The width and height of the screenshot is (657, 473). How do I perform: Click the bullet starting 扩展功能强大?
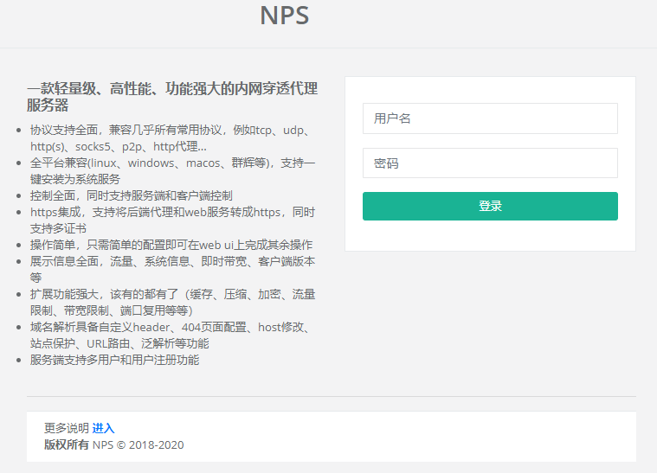172,302
